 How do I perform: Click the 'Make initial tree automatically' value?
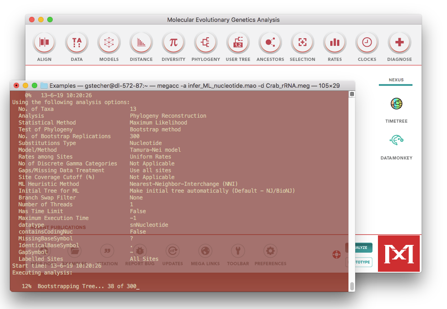click(x=179, y=191)
